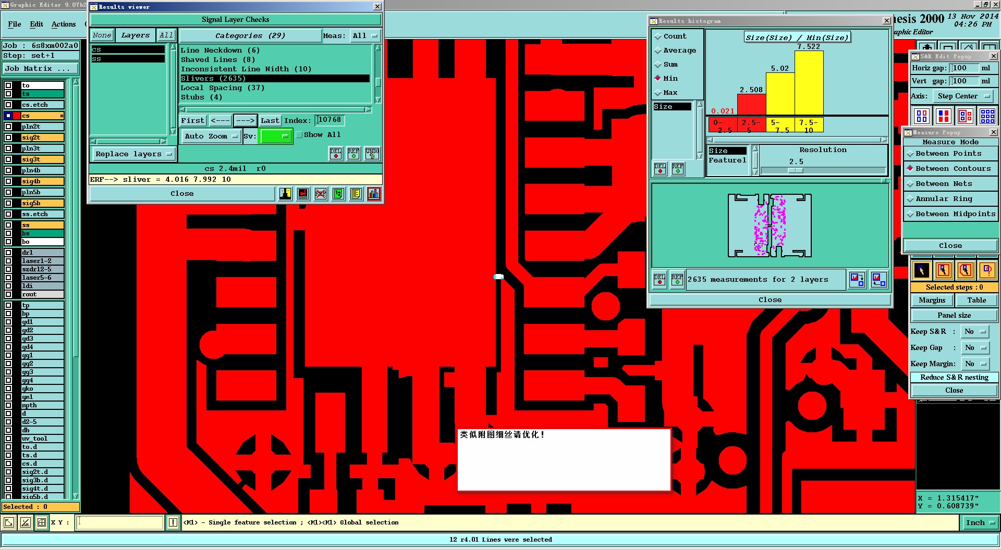1001x550 pixels.
Task: Click REF icon beside measurements count in histogram
Action: click(677, 280)
